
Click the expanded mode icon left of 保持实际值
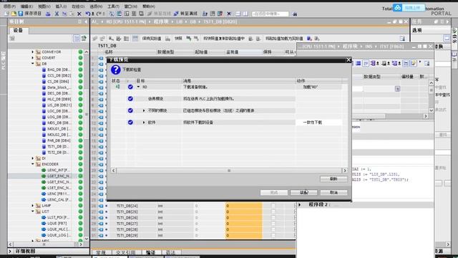tap(135, 39)
